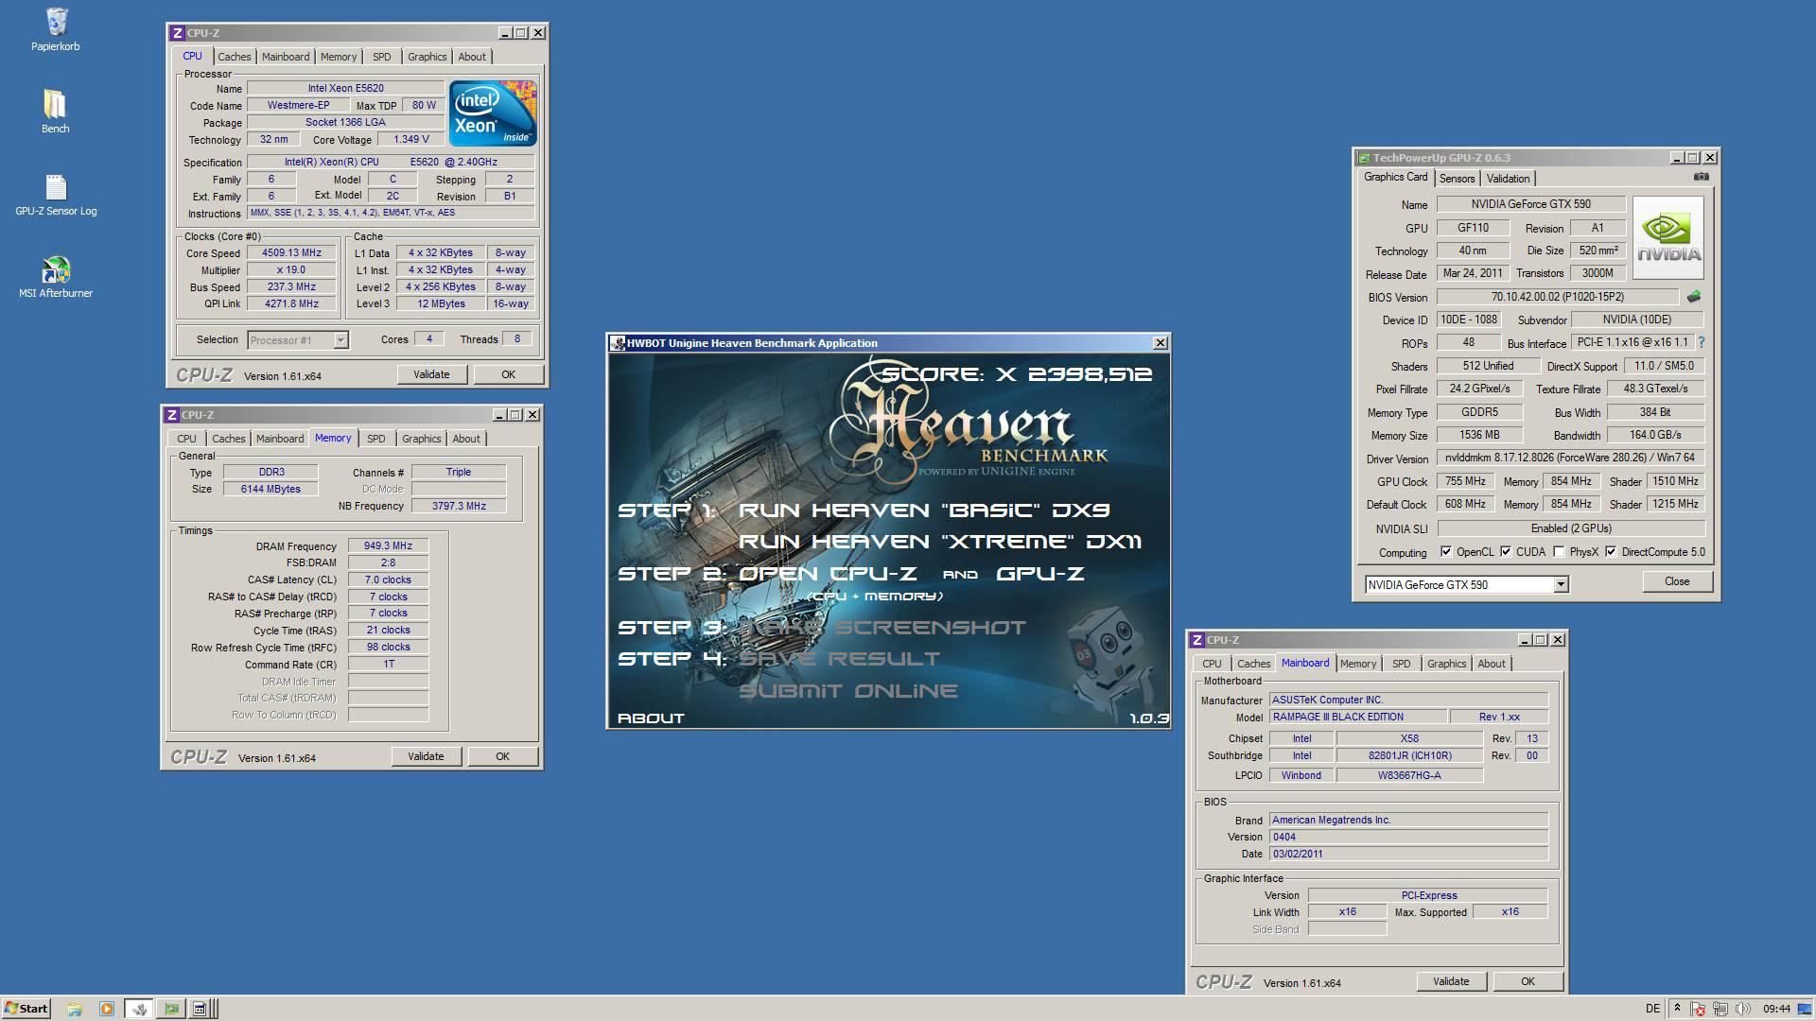Screen dimensions: 1816x1021
Task: Launch the MSI Afterburner shortcut
Action: coord(55,276)
